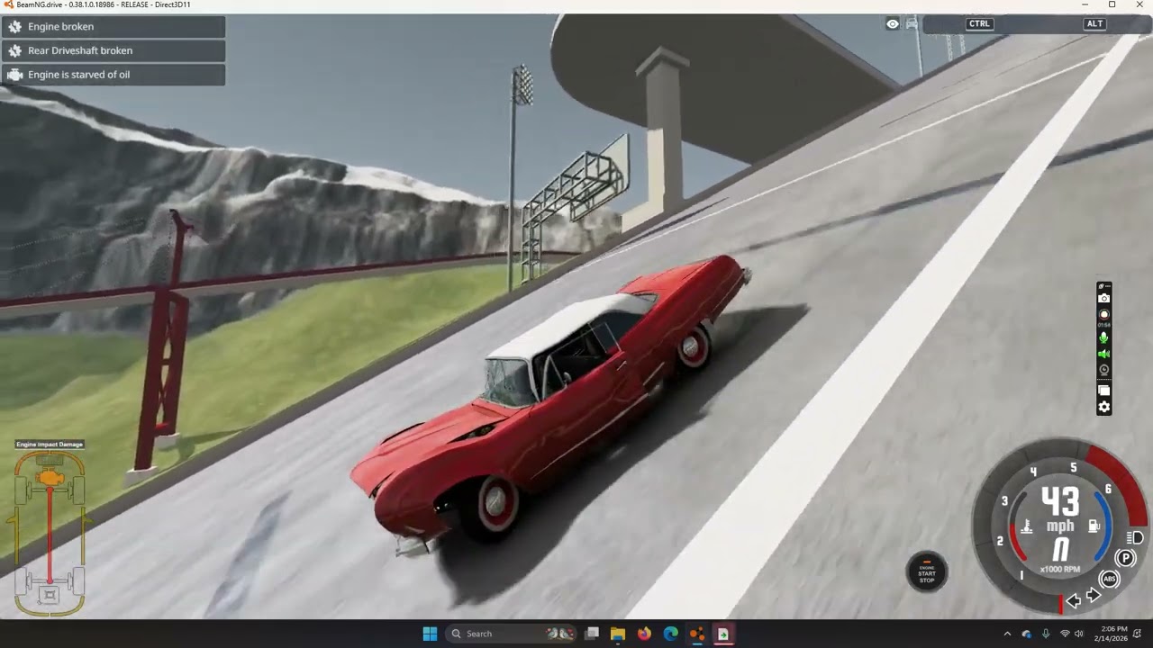Click the gear icon beside "Engine broken"
This screenshot has height=648, width=1153.
pyautogui.click(x=14, y=27)
